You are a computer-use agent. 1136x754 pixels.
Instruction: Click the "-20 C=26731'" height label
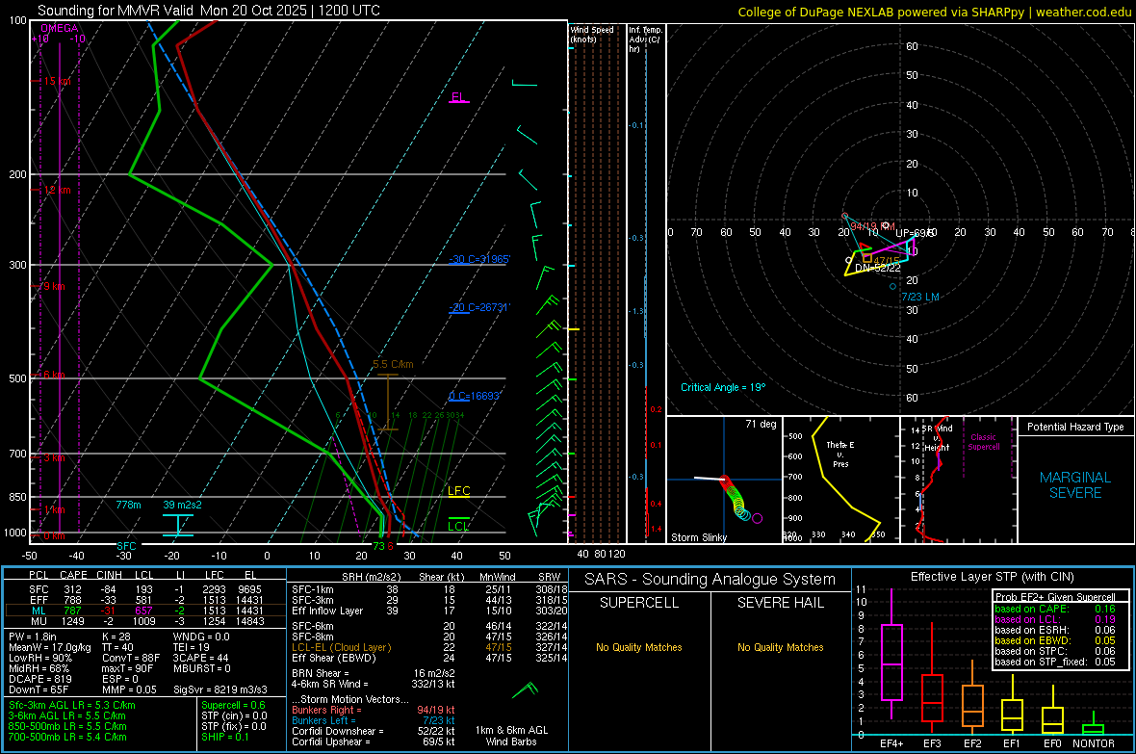pyautogui.click(x=478, y=307)
